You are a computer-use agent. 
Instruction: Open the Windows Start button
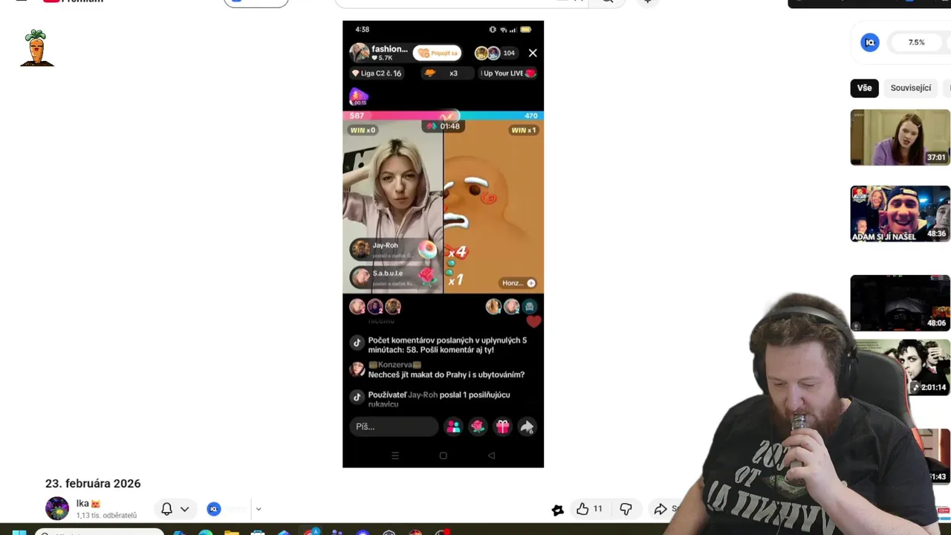pos(19,532)
